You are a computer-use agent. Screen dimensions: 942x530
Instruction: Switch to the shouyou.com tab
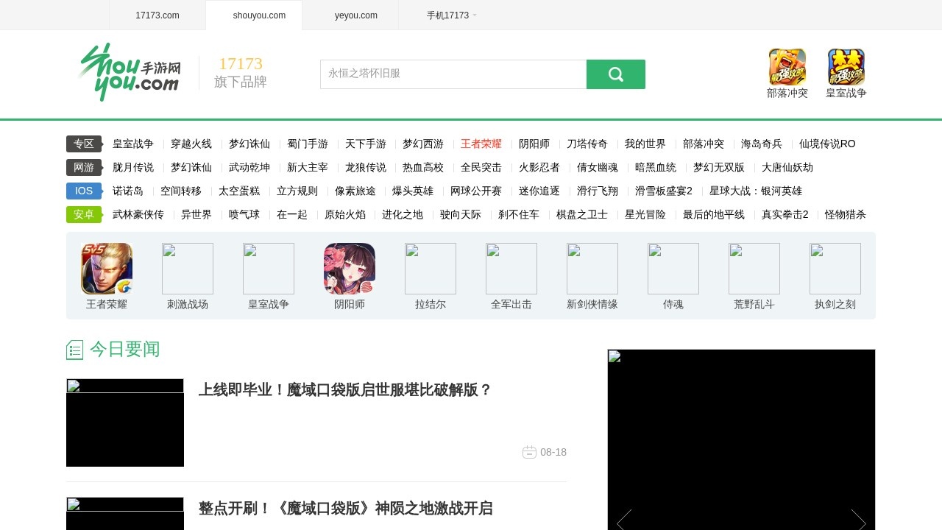(x=254, y=15)
